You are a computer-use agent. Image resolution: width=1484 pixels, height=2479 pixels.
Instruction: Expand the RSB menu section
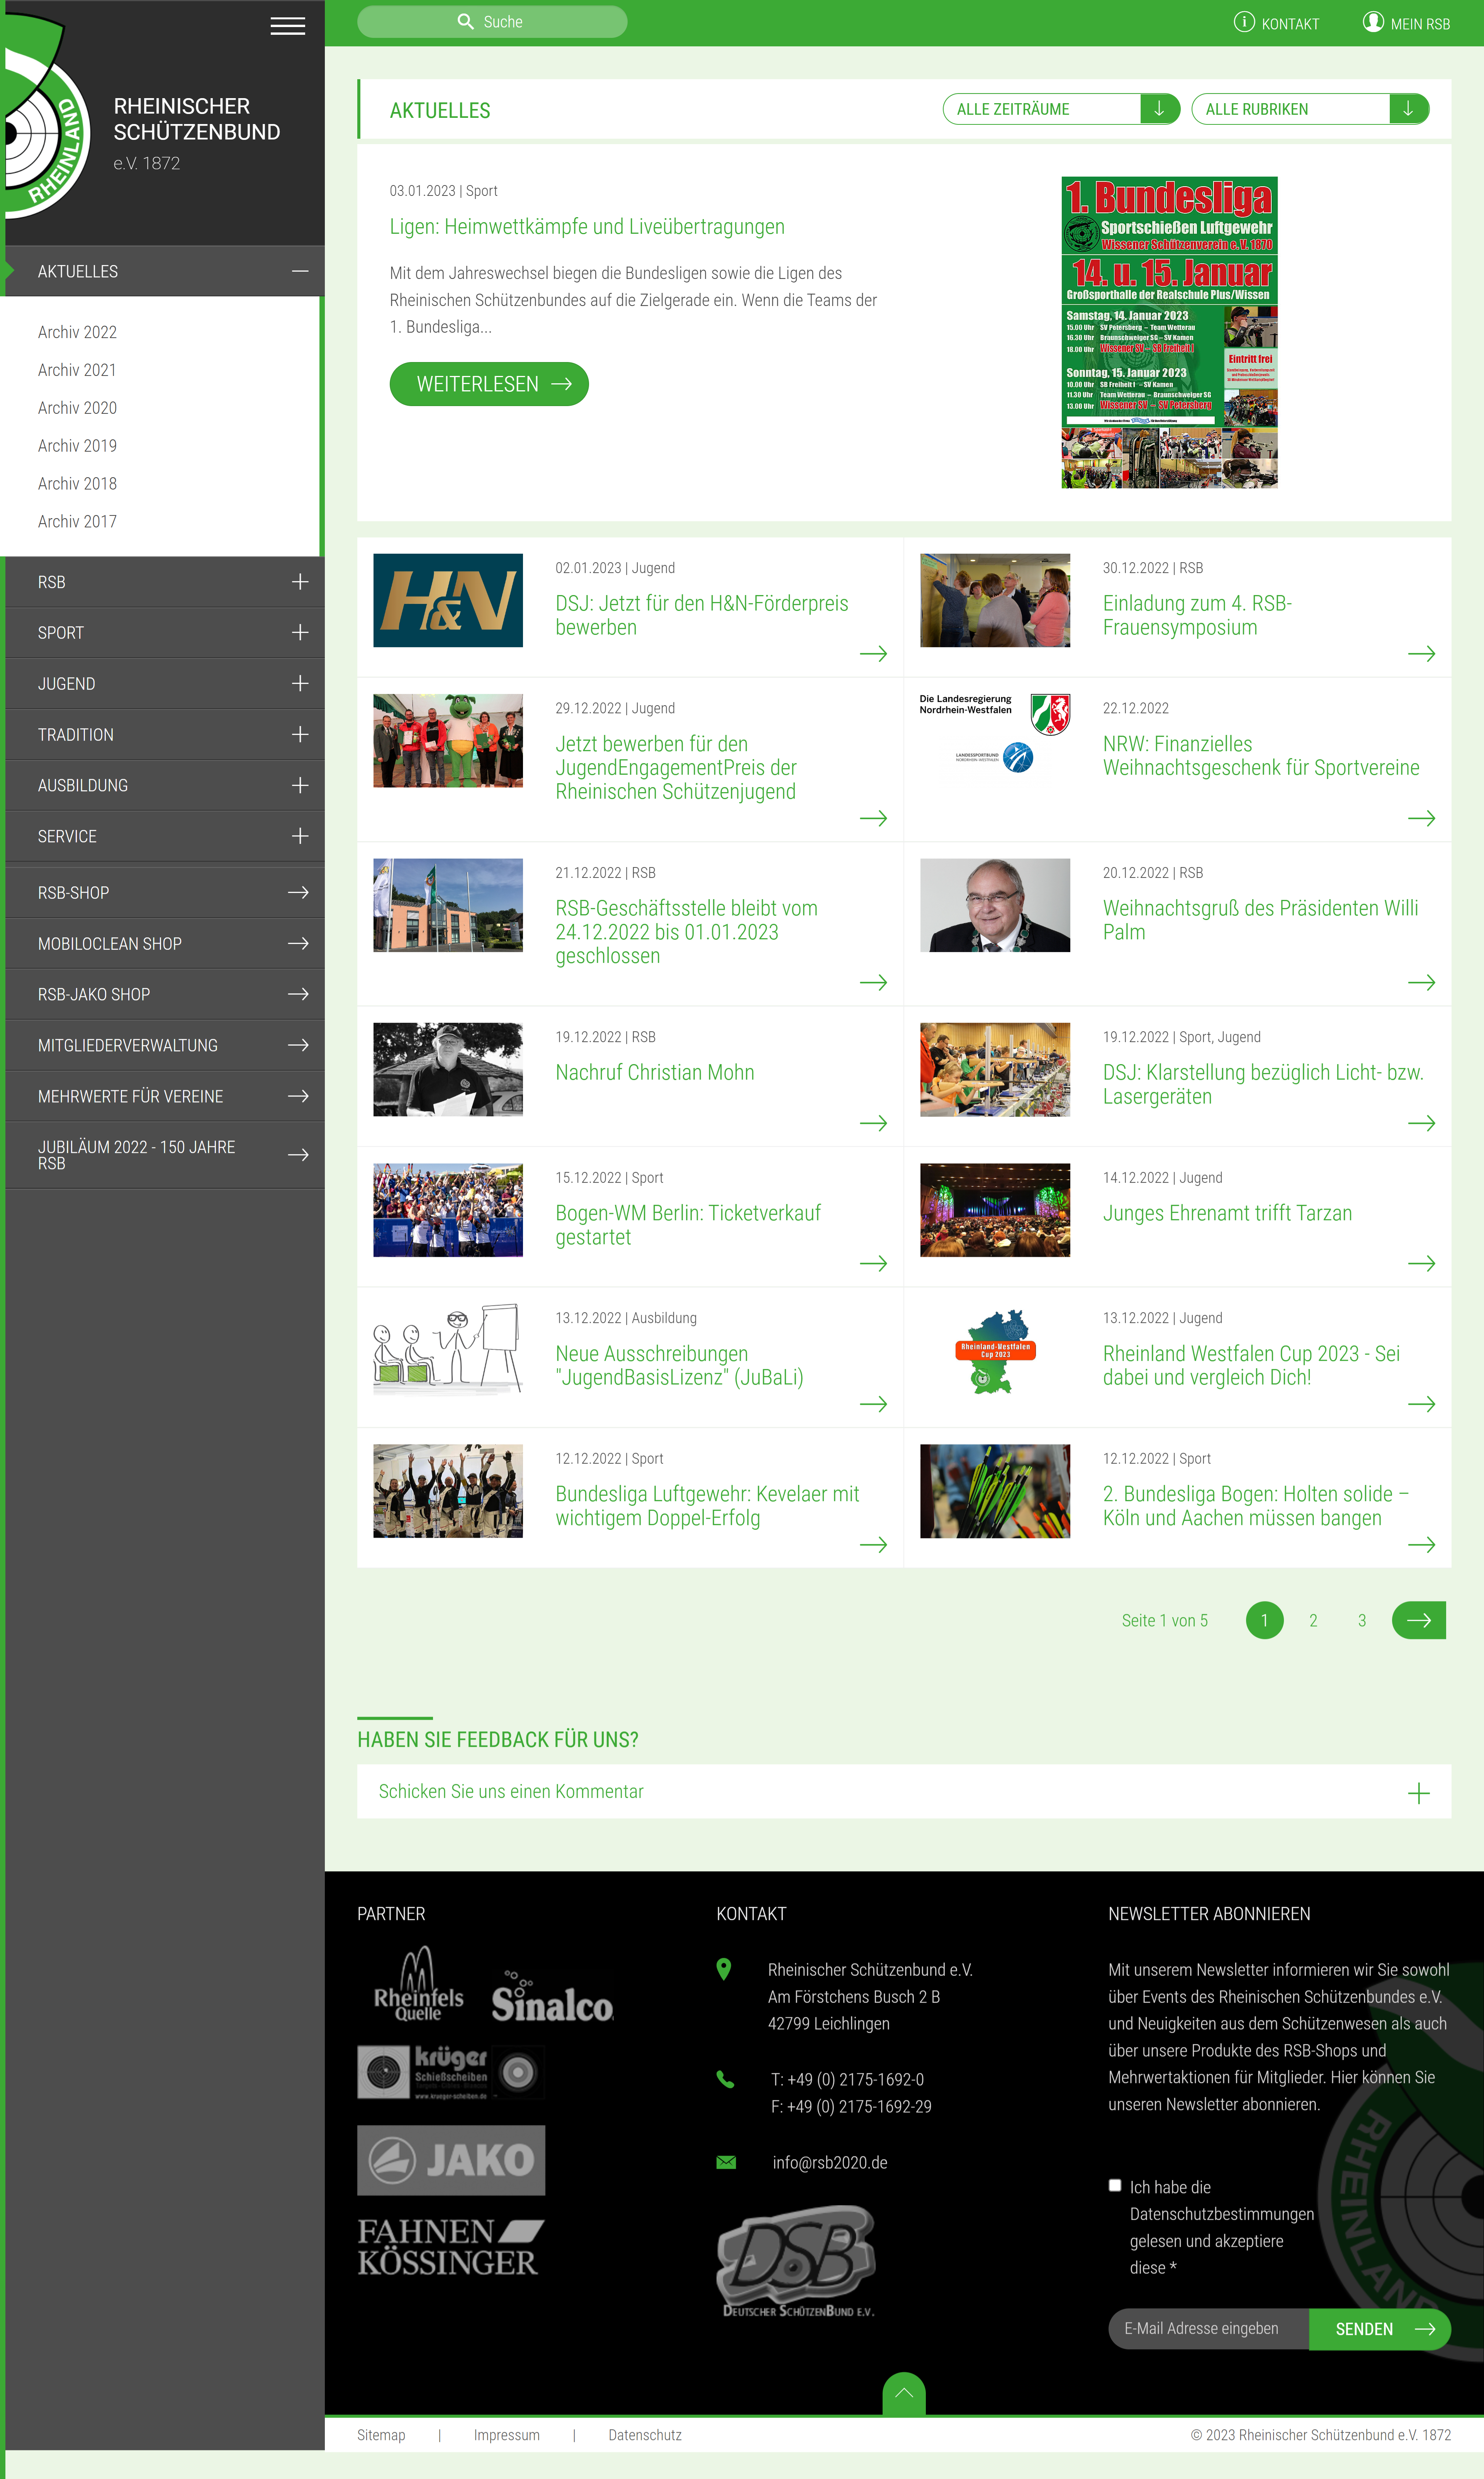tap(300, 582)
